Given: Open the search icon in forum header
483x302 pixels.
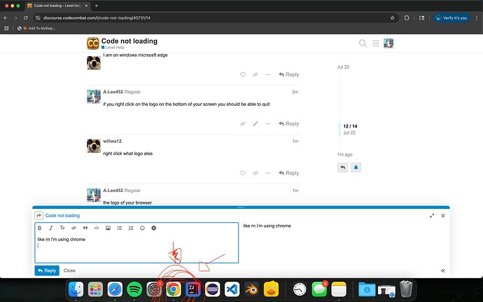Looking at the screenshot, I should tap(363, 43).
